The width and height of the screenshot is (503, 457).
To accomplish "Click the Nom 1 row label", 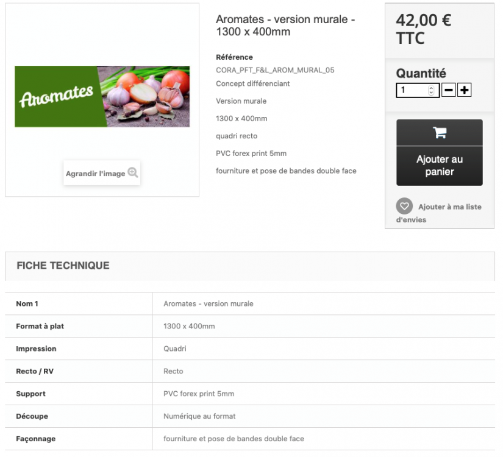I will click(x=27, y=303).
